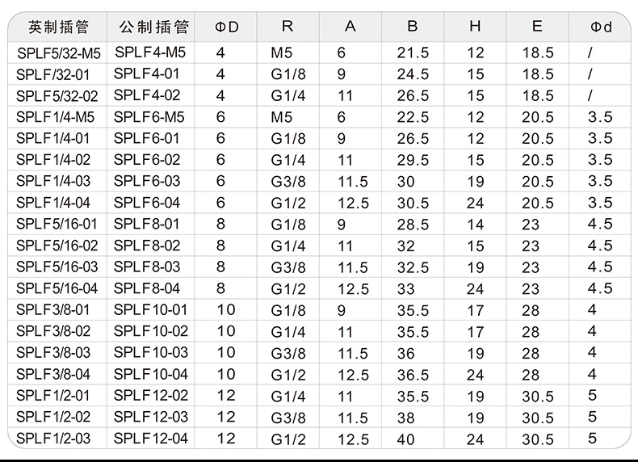Viewport: 638px width, 462px height.
Task: Select the ΦD column header
Action: [x=227, y=27]
